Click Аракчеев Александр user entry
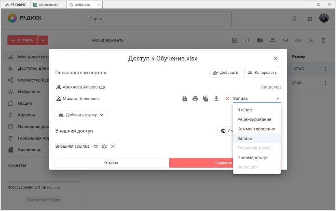This screenshot has height=211, width=336. point(81,87)
